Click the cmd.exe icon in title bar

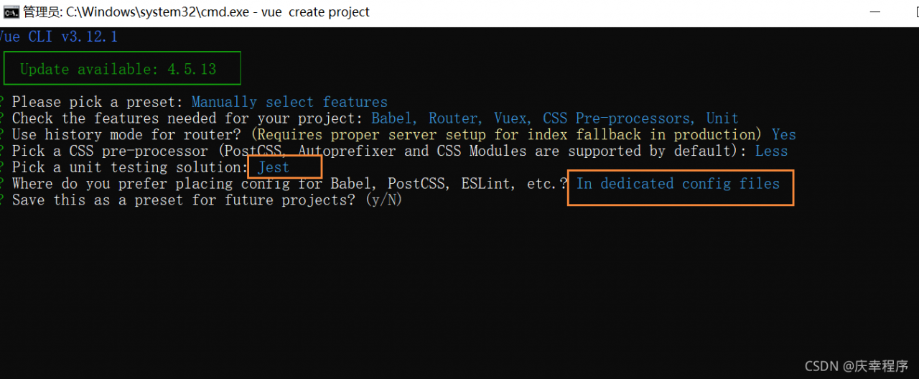(x=11, y=12)
